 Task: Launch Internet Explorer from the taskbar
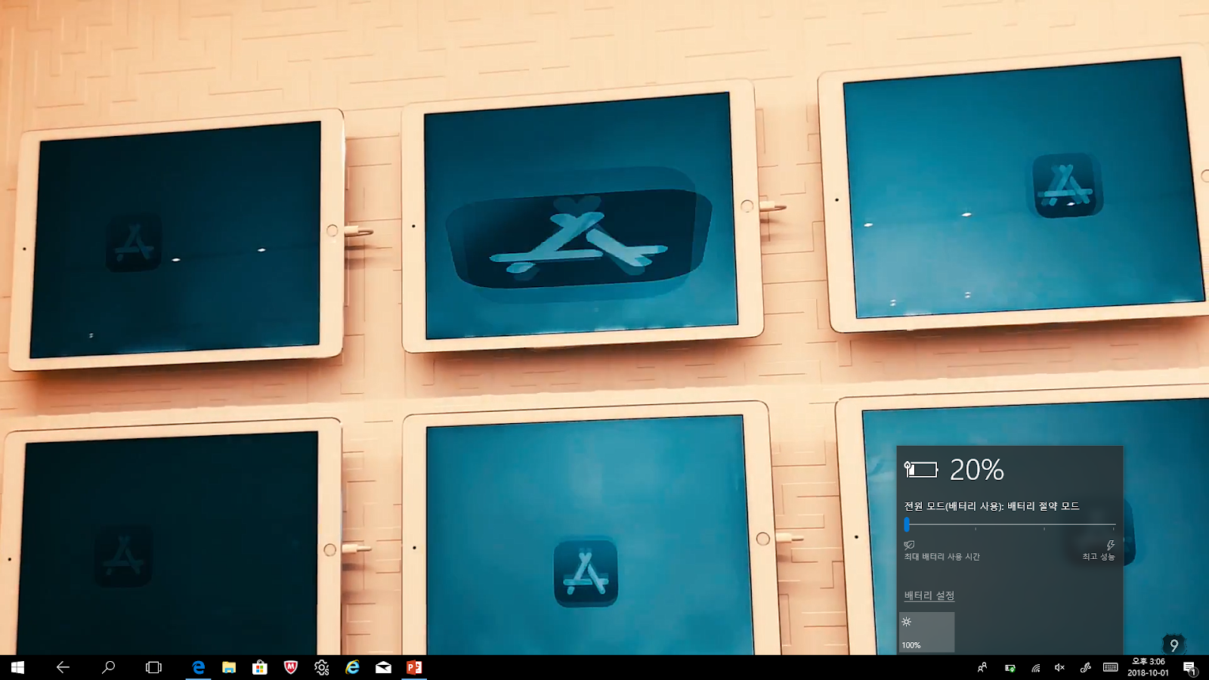(353, 667)
